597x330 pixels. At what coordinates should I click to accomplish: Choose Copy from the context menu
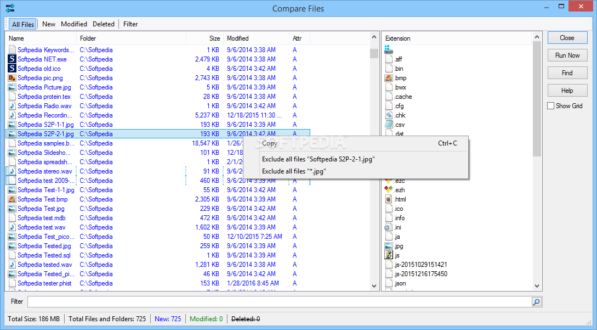(356, 143)
